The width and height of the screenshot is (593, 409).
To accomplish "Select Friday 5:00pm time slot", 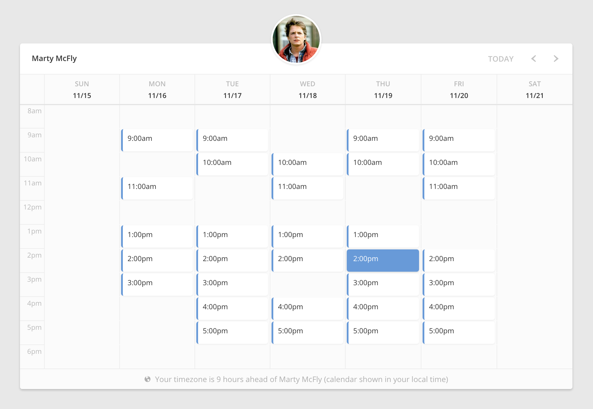I will pos(458,332).
